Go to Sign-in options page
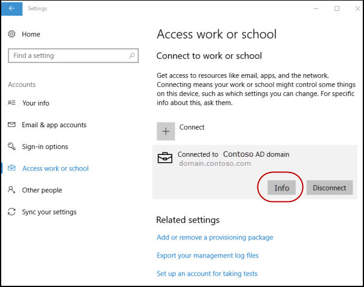 tap(45, 147)
